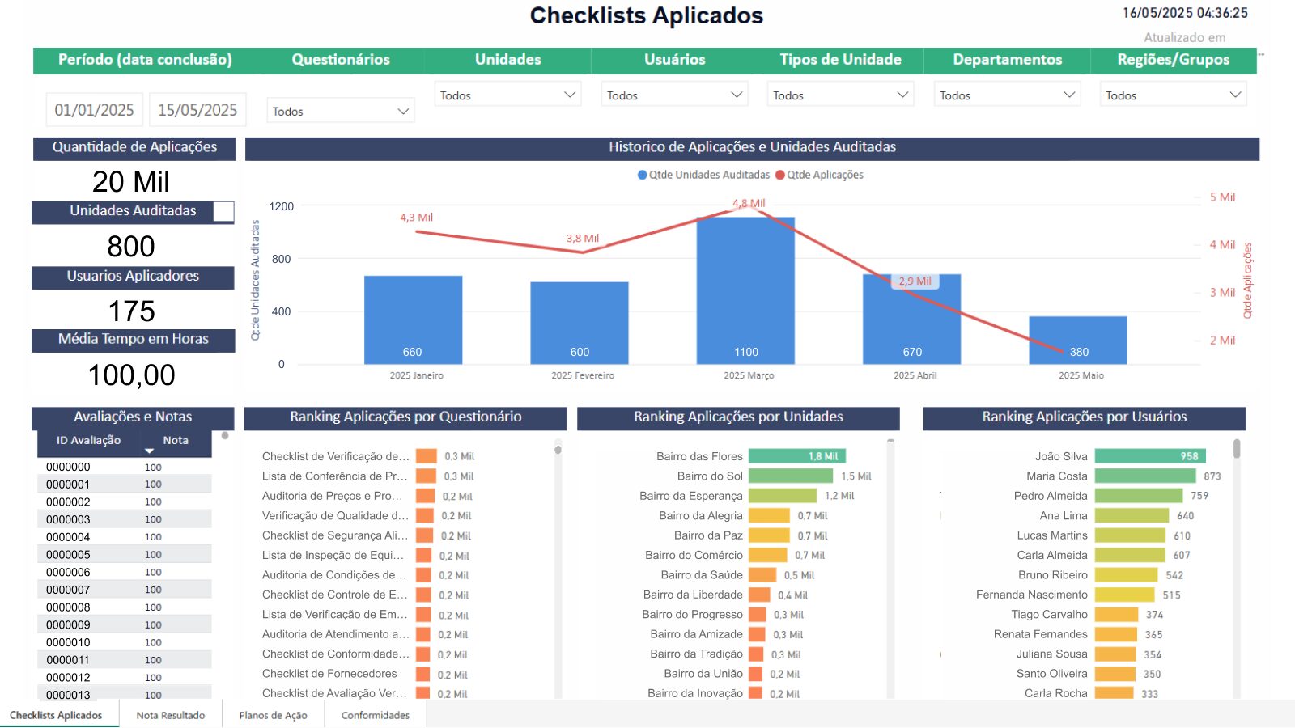Screen dimensions: 1295x728
Task: Toggle the white box on Unidades Auditadas header
Action: coord(223,212)
